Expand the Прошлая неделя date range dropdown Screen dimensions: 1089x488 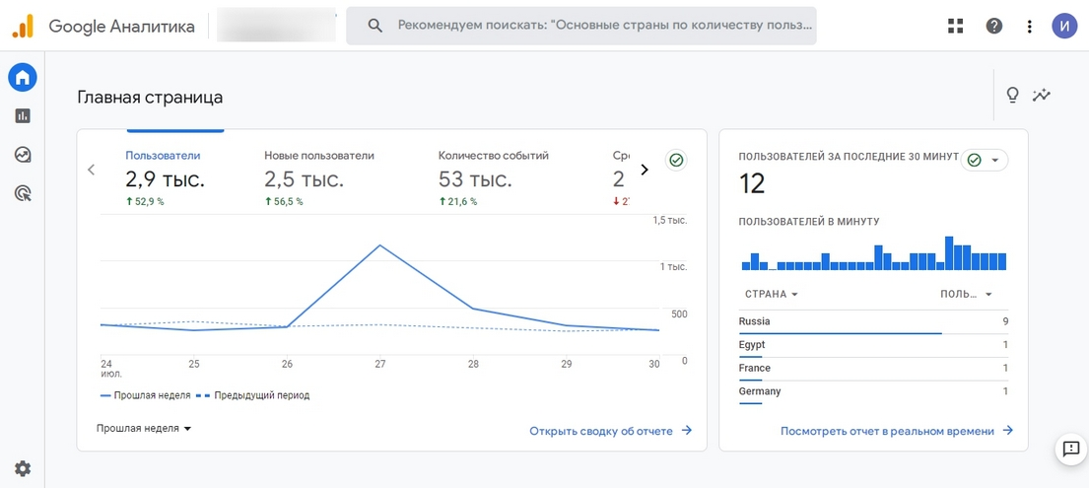click(144, 429)
